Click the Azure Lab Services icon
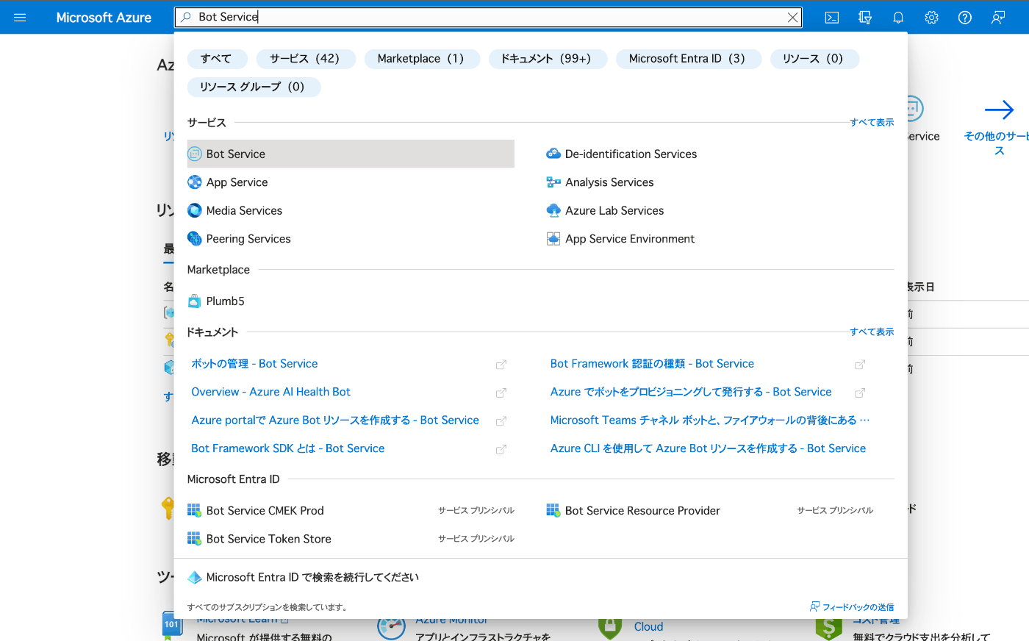This screenshot has height=641, width=1029. (x=553, y=210)
